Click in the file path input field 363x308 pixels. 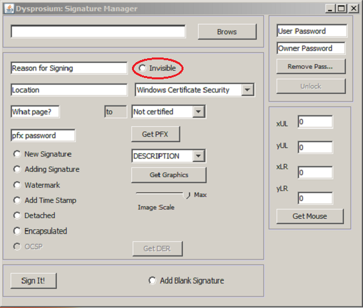click(98, 32)
